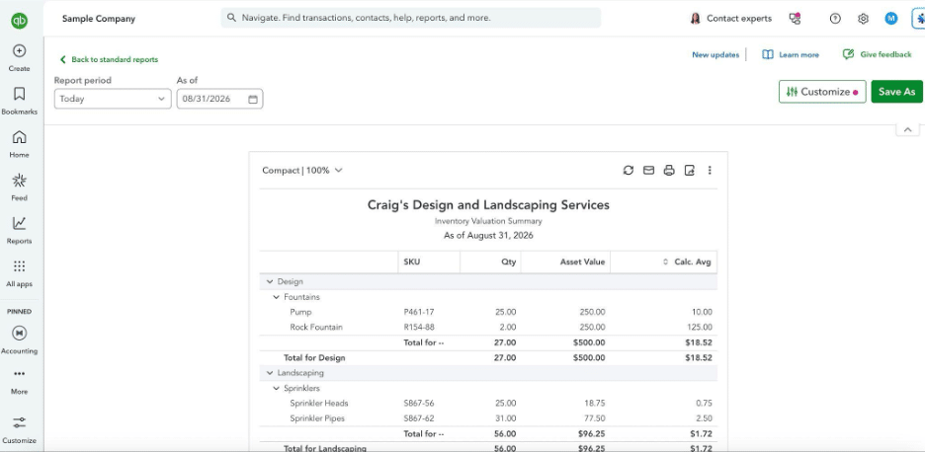Image resolution: width=925 pixels, height=452 pixels.
Task: Click Rock Fountain Calc. Avg 125.00
Action: [x=698, y=327]
